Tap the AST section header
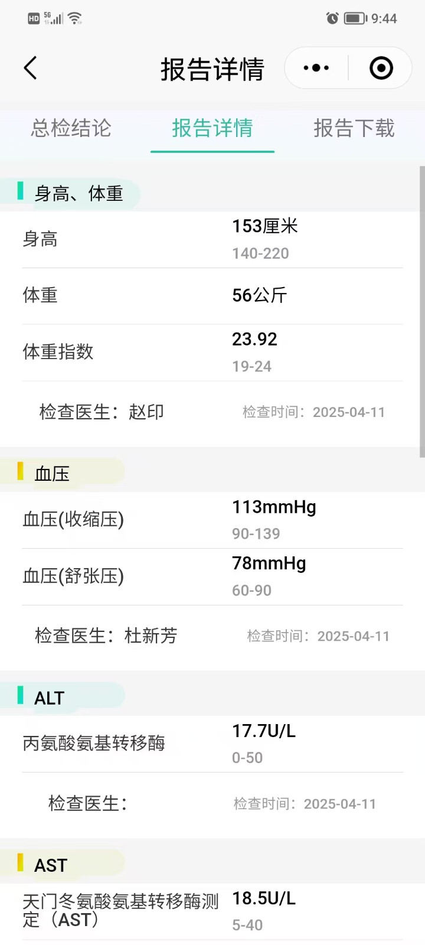The image size is (425, 945). 51,865
